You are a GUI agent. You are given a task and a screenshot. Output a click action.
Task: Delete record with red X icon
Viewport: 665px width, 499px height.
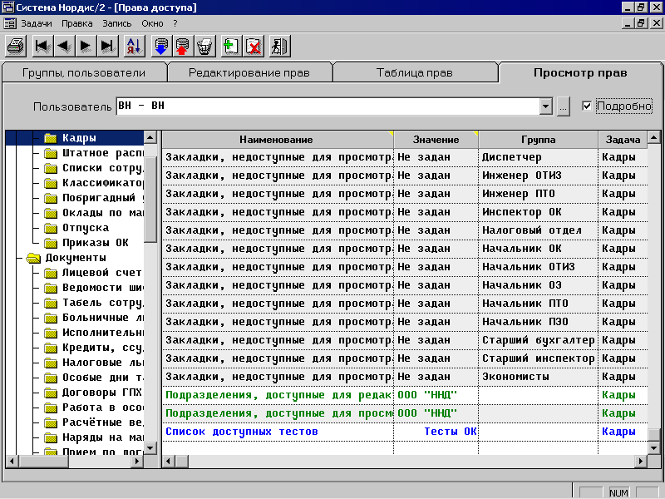pos(254,46)
